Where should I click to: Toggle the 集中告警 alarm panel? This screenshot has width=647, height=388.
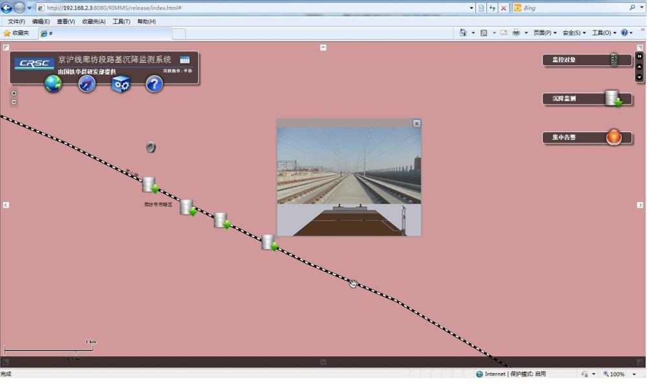(x=586, y=137)
